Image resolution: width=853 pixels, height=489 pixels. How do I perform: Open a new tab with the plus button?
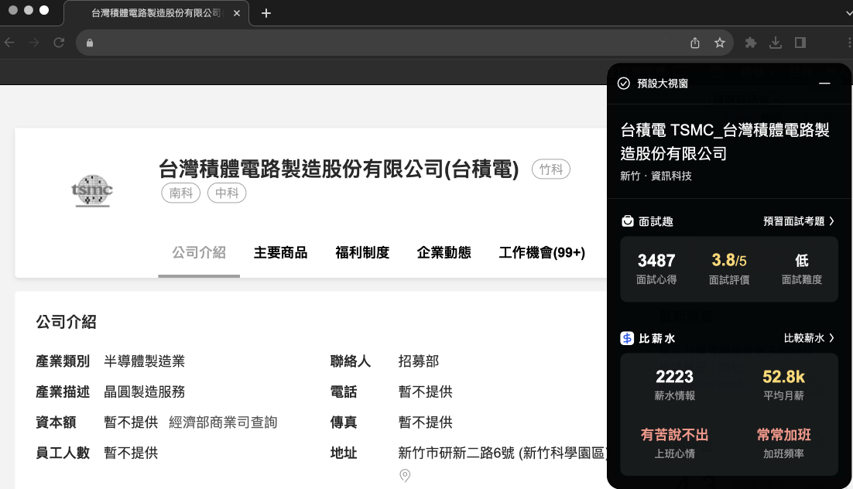(x=266, y=13)
